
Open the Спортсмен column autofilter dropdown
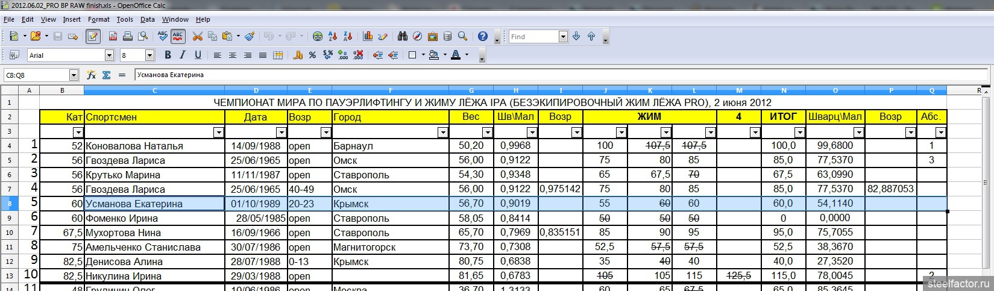(x=218, y=133)
